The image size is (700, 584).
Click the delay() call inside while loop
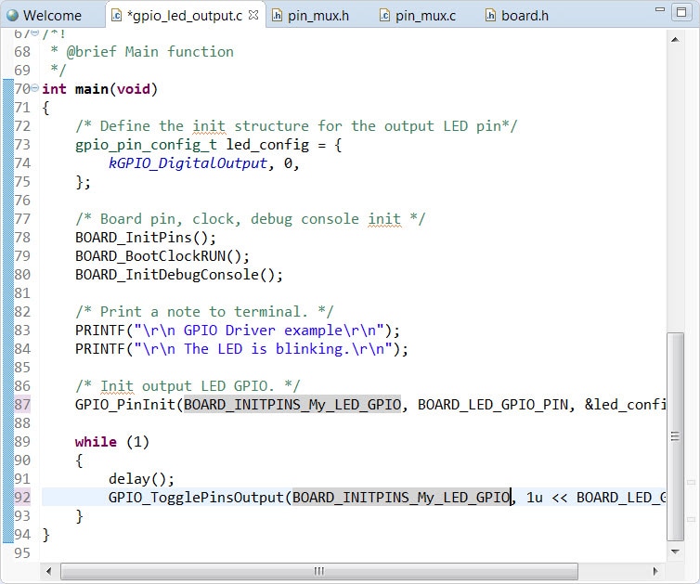[141, 479]
